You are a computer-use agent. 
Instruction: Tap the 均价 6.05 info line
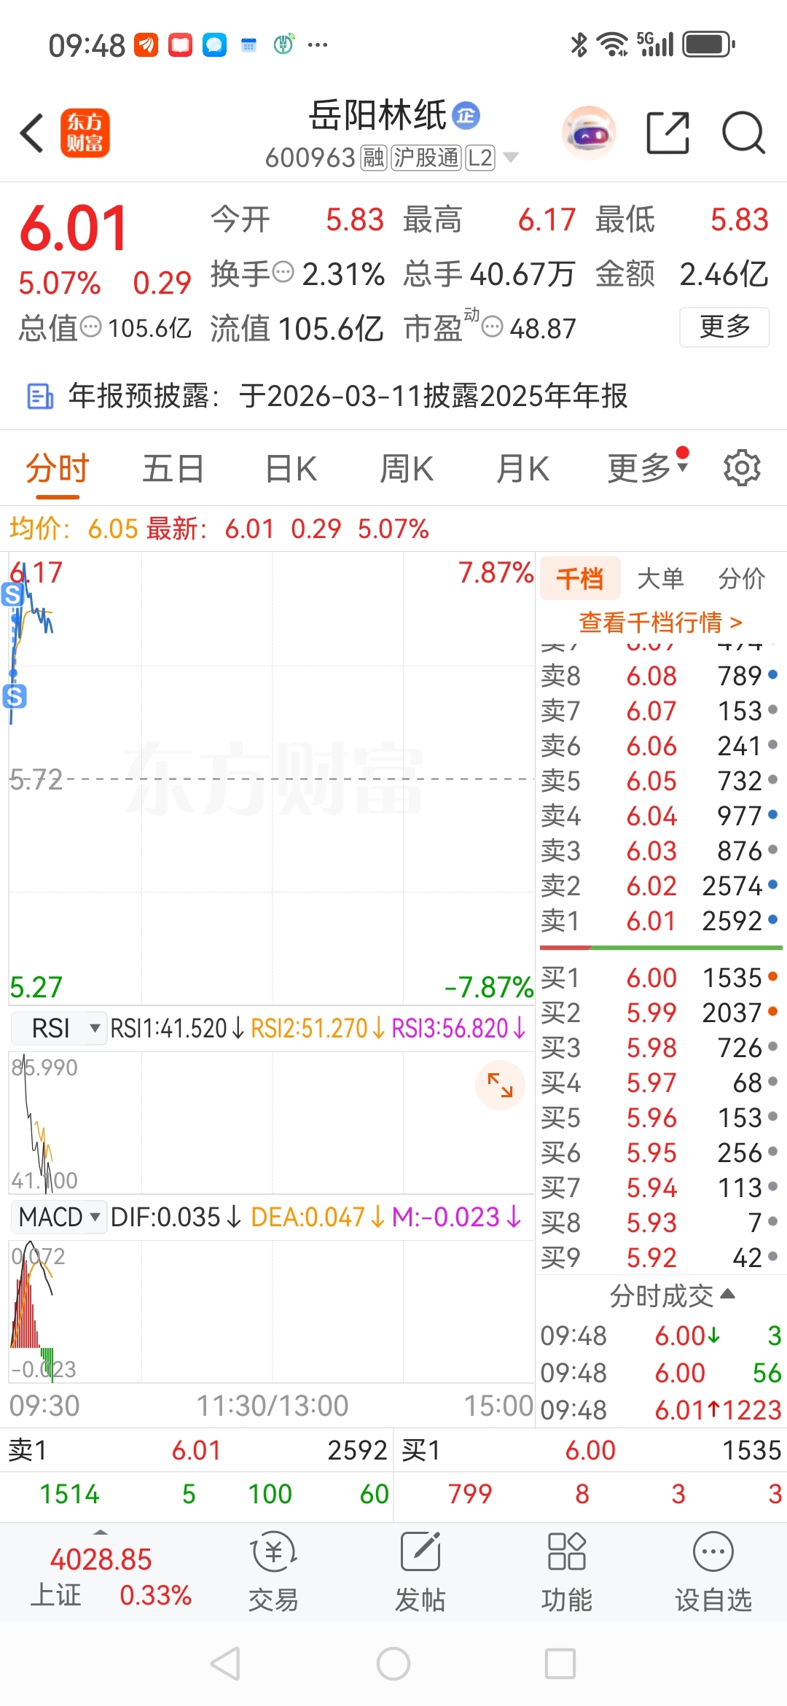coord(74,529)
